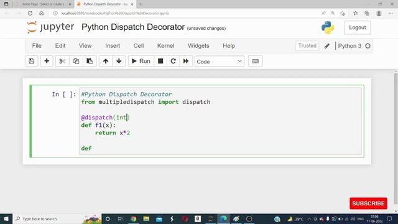Click the In [ ]: cell prompt

pyautogui.click(x=63, y=94)
